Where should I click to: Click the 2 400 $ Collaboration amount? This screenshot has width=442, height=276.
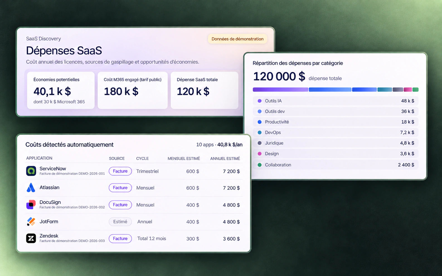[x=406, y=165]
